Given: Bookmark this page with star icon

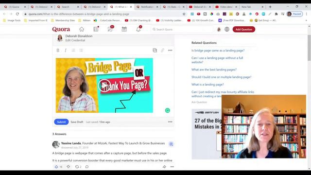Looking at the screenshot, I should pos(184,14).
